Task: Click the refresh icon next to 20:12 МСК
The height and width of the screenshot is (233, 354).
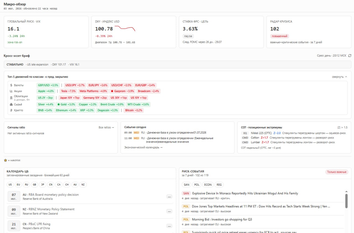Action: pyautogui.click(x=350, y=56)
